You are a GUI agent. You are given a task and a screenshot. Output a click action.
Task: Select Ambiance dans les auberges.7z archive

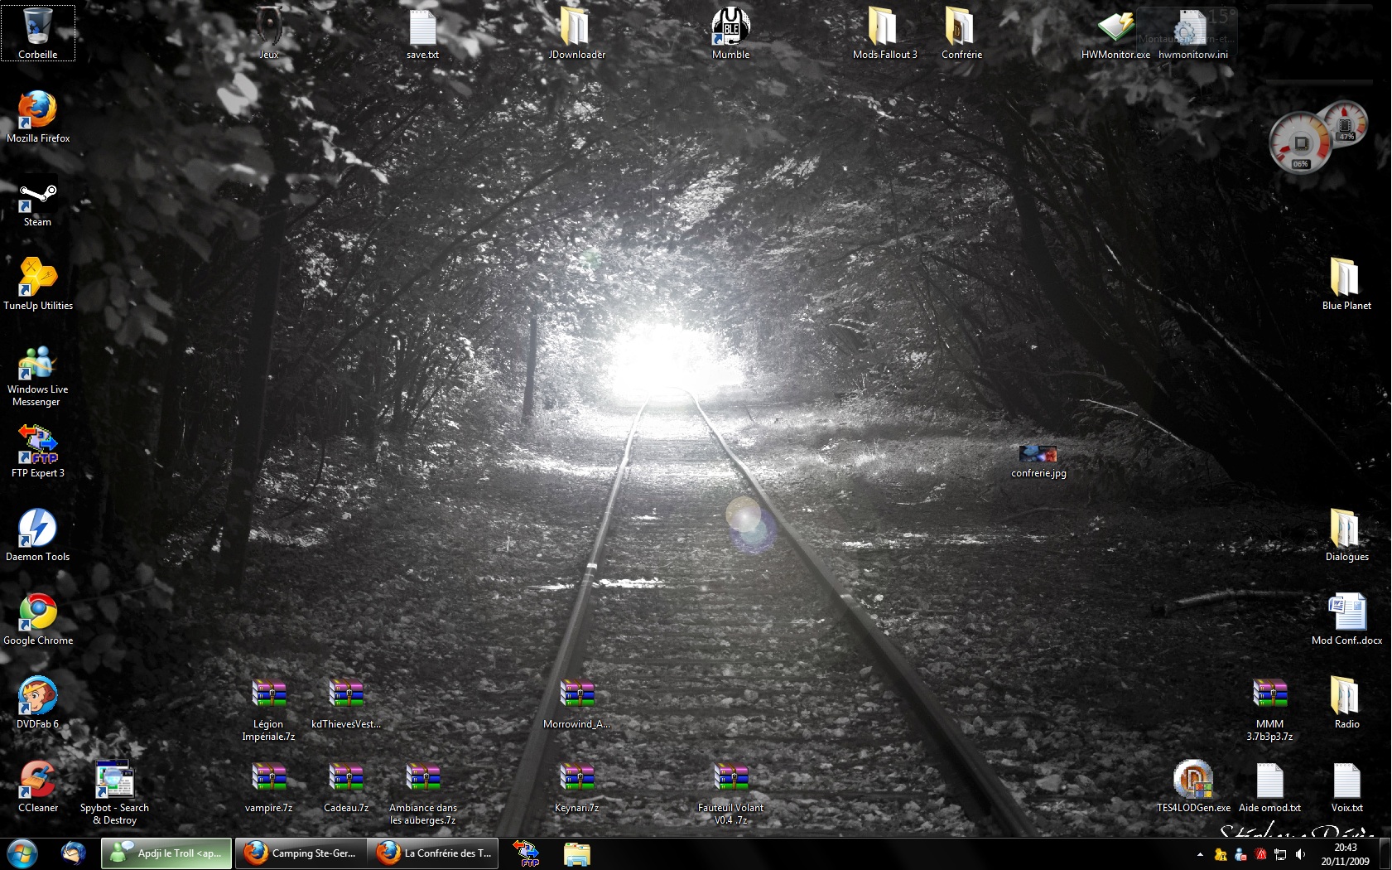click(422, 793)
